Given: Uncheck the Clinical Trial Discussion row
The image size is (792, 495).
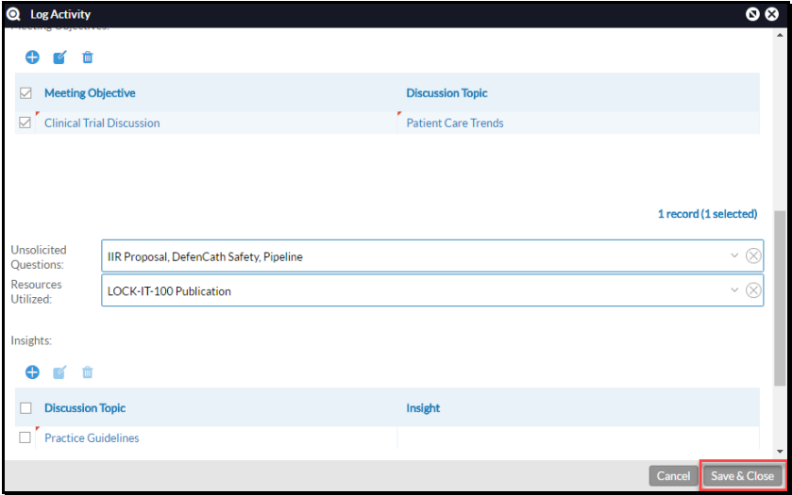Looking at the screenshot, I should [25, 123].
